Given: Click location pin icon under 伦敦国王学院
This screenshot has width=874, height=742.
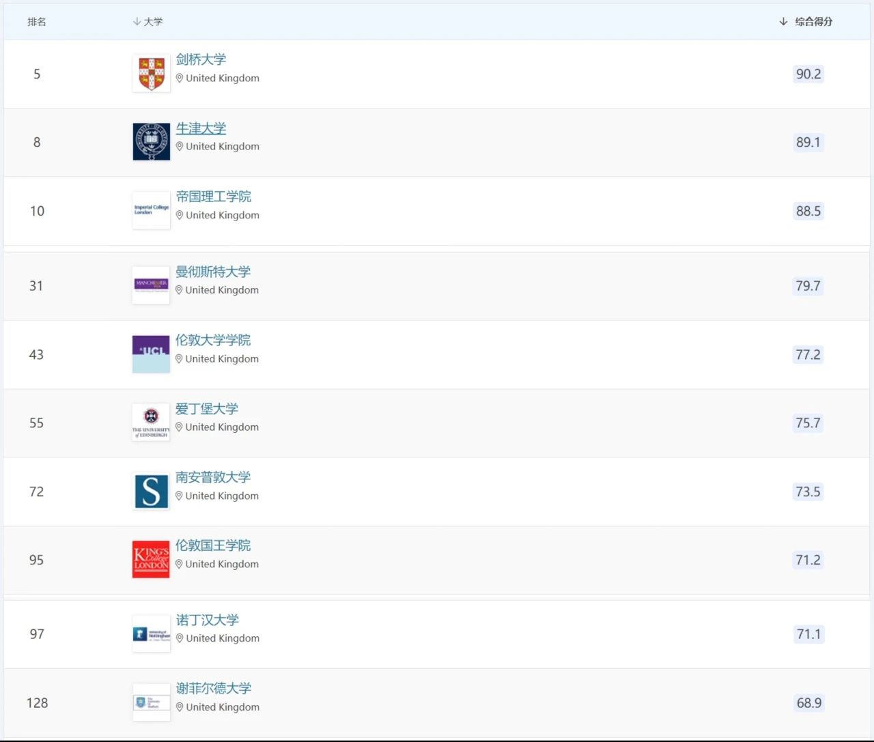Looking at the screenshot, I should [x=179, y=565].
